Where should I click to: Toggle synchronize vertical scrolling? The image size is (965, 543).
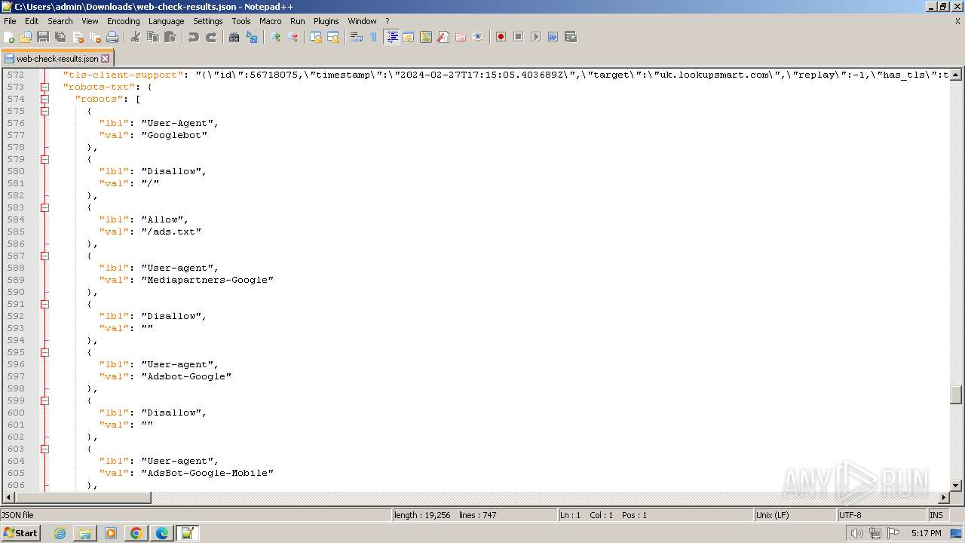316,37
